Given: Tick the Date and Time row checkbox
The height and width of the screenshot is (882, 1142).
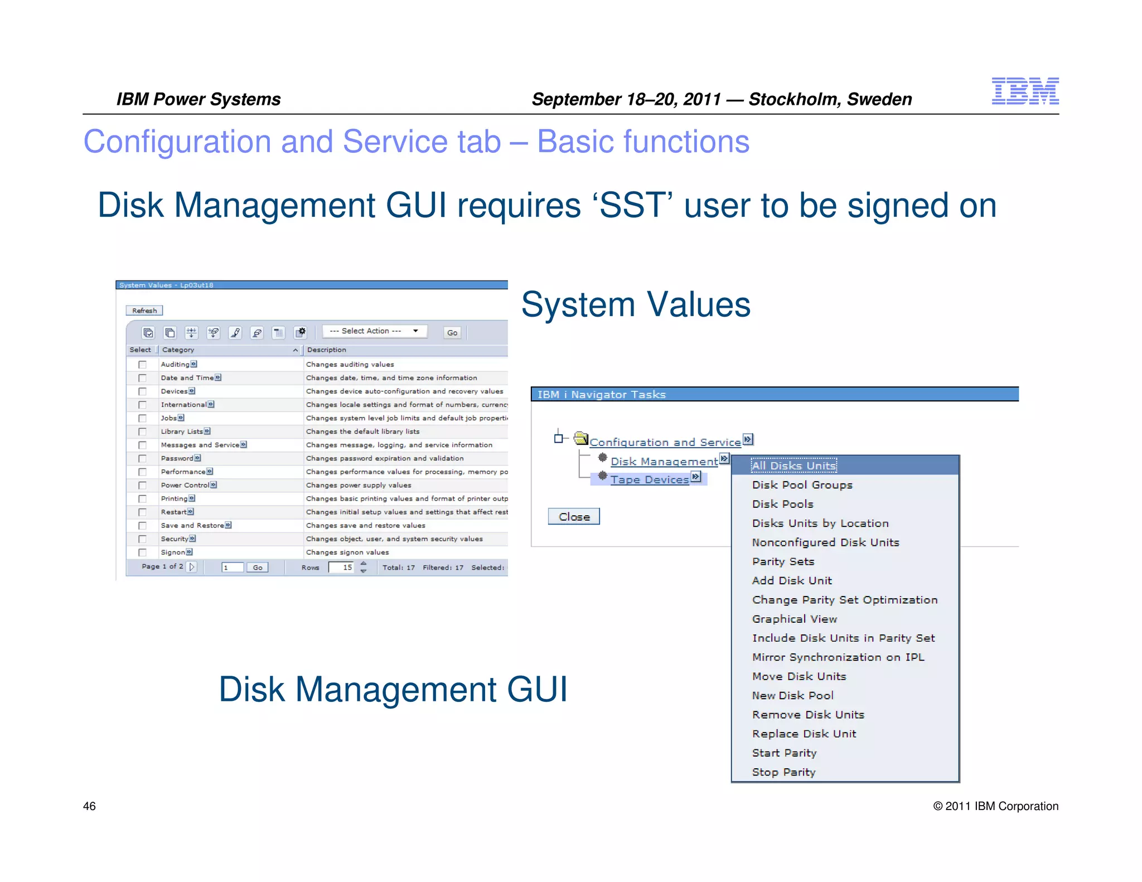Looking at the screenshot, I should [142, 378].
